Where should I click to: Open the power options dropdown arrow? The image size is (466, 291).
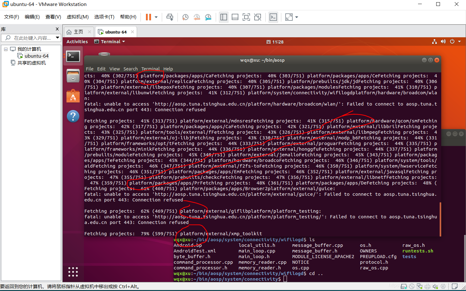(156, 17)
